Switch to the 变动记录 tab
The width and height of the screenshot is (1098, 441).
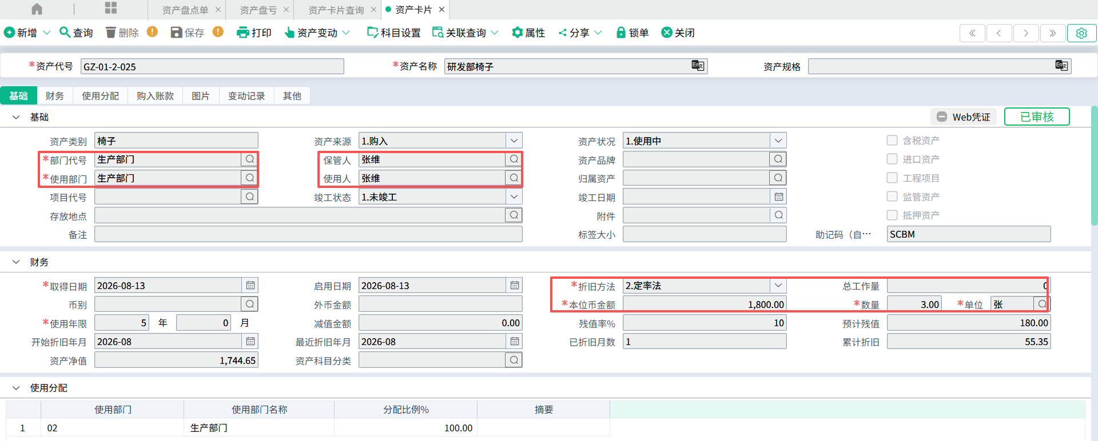(246, 95)
